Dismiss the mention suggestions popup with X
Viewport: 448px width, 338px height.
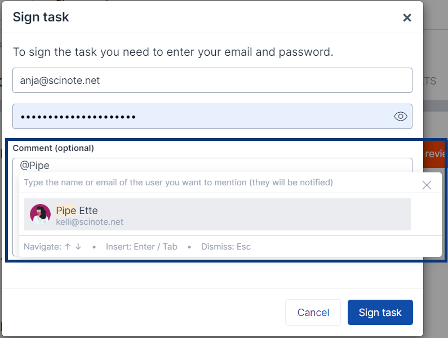(427, 185)
